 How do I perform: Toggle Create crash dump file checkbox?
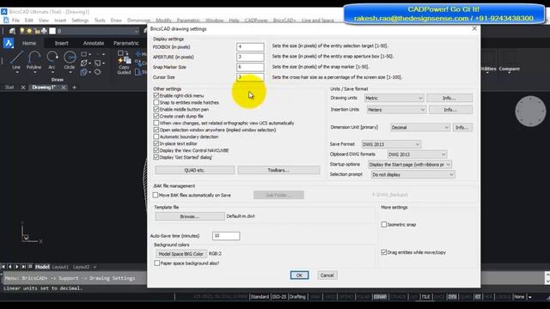click(156, 116)
